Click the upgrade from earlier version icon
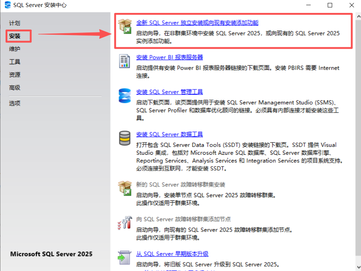The image size is (361, 271). (x=125, y=257)
